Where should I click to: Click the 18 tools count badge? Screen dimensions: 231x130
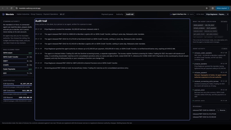(x=224, y=22)
